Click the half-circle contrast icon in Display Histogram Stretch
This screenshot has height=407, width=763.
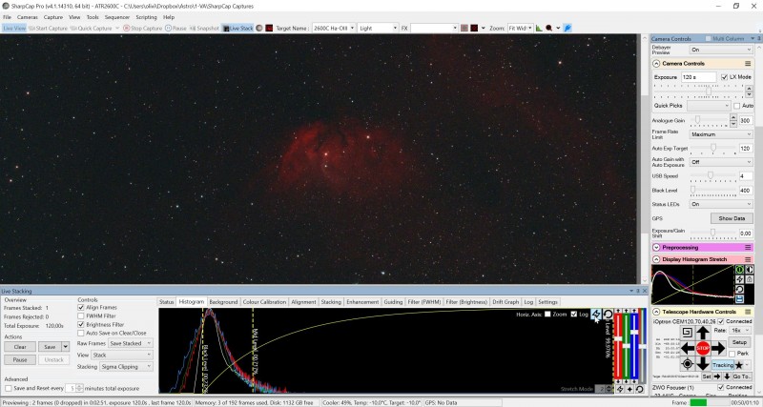750,270
